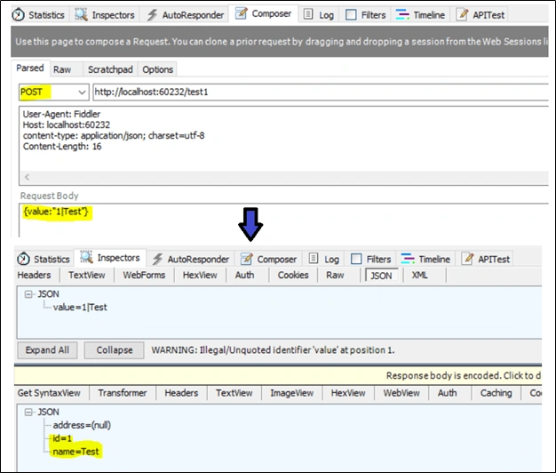Open response Headers inspector tab
This screenshot has height=473, width=556.
pyautogui.click(x=181, y=393)
